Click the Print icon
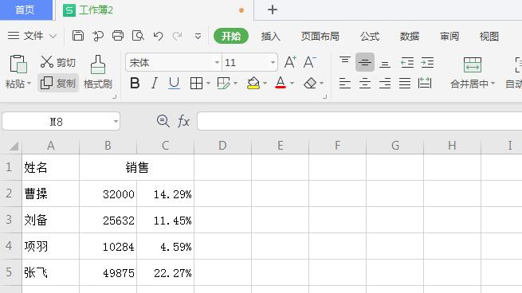 (118, 36)
